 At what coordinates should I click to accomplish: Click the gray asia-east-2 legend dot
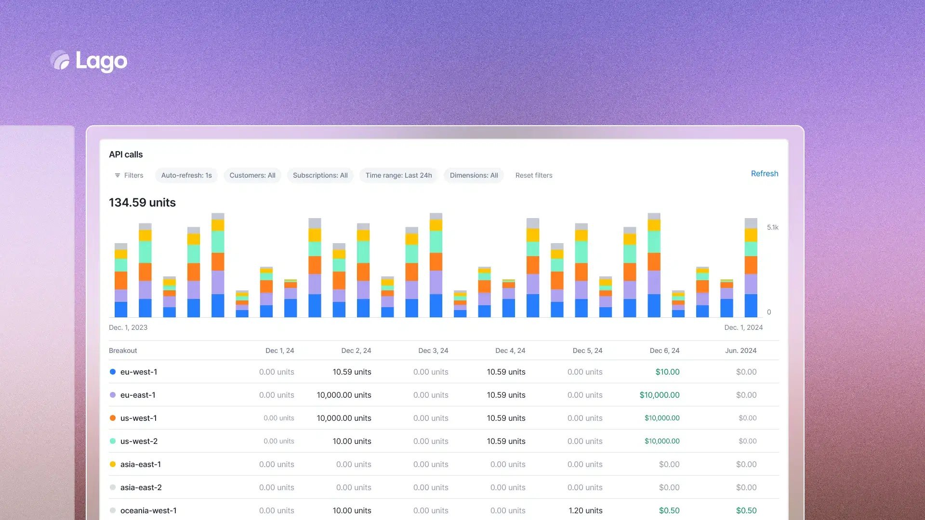point(113,487)
